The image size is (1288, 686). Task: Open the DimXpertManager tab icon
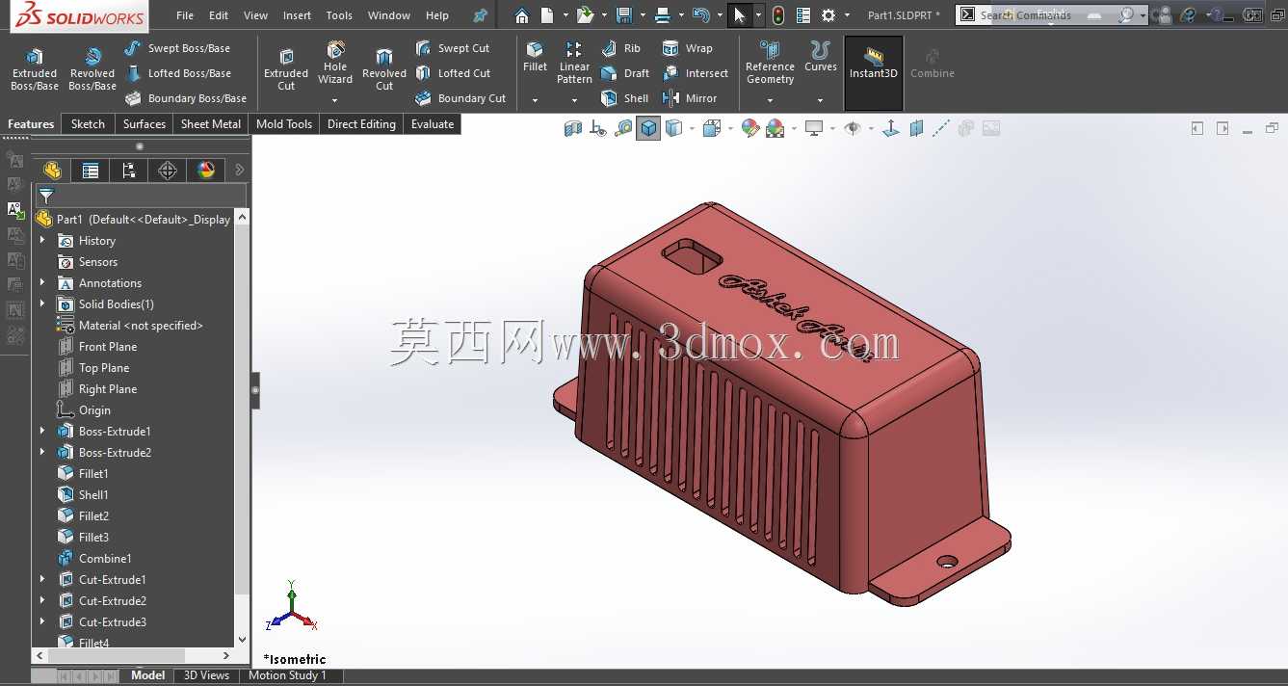(x=168, y=171)
